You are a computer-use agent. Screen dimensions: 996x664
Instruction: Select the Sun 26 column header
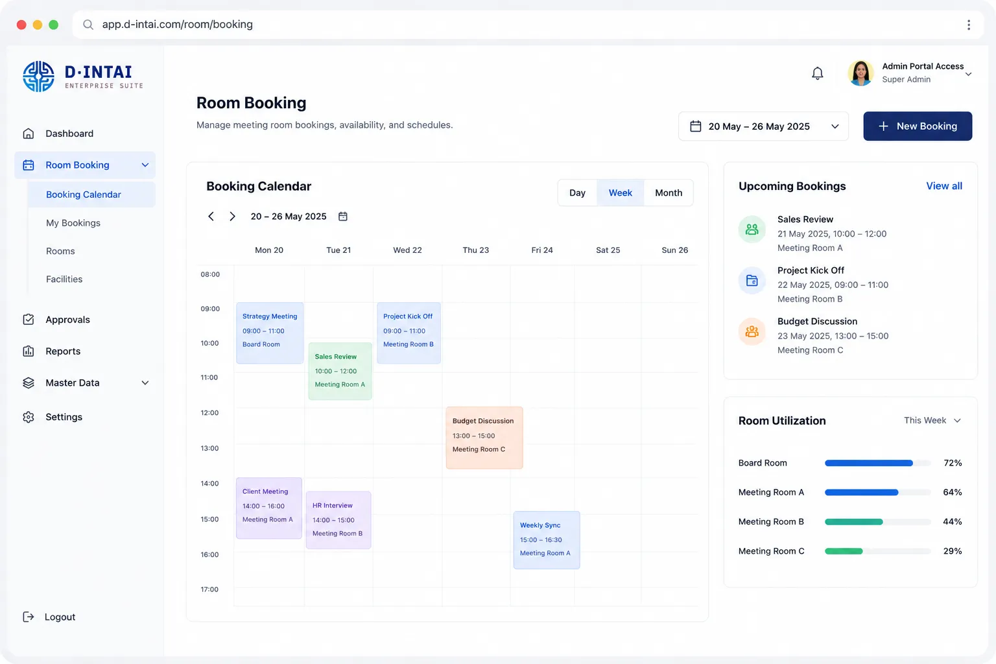point(674,250)
